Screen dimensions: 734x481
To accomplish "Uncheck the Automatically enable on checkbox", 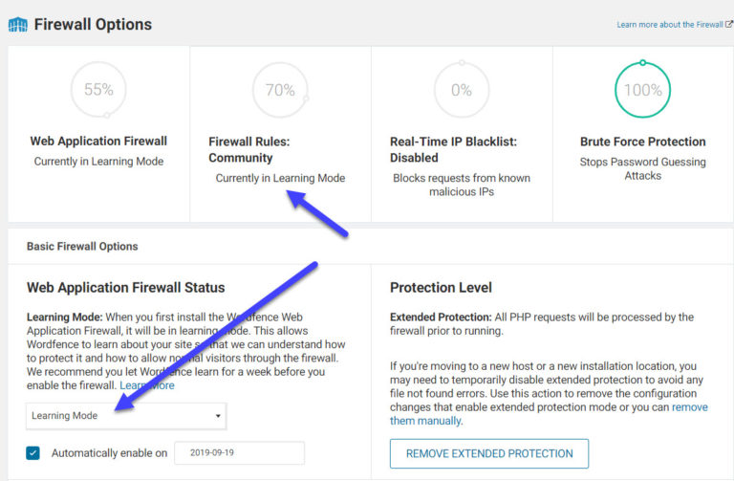I will click(x=33, y=452).
